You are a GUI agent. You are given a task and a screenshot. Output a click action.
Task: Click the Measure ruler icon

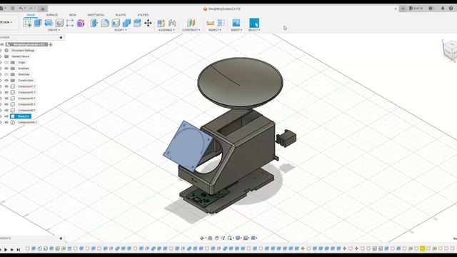coord(210,23)
